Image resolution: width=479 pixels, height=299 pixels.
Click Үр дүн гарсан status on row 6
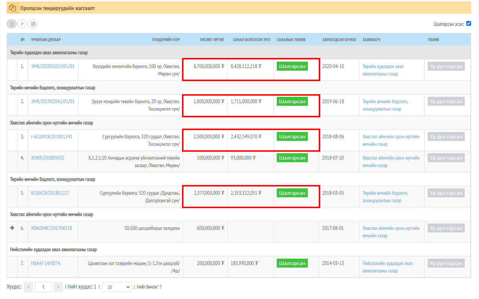[446, 228]
